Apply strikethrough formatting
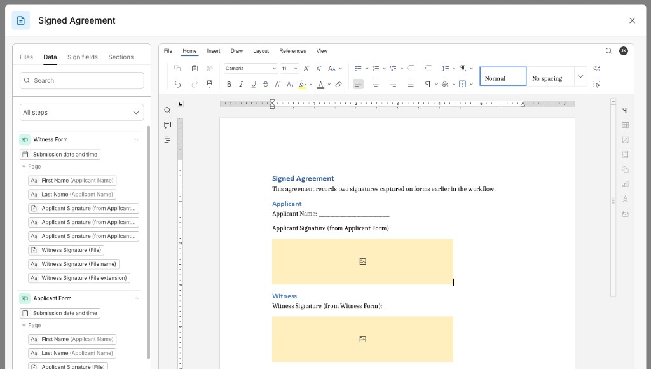The image size is (651, 369). click(x=265, y=84)
